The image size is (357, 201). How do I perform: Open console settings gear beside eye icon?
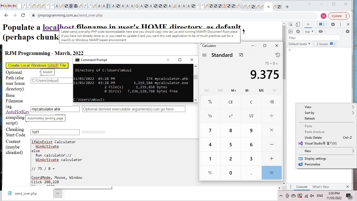click(348, 31)
